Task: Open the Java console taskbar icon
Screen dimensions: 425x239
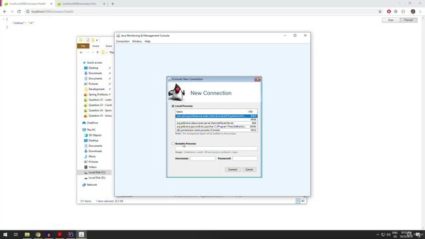Action: (x=81, y=234)
